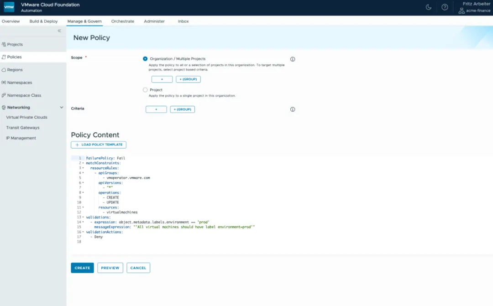Open Namespace Class in the sidebar
This screenshot has width=493, height=306.
coord(24,95)
